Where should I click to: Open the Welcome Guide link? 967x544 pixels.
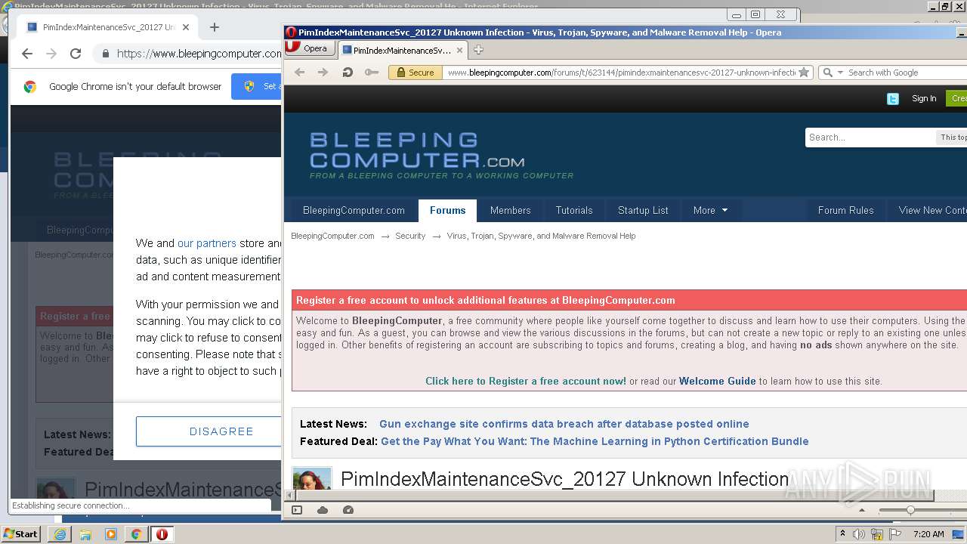718,381
